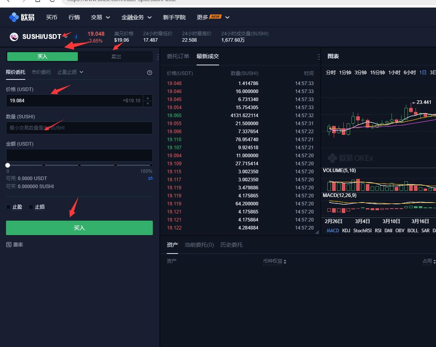Viewport: 436px width, 347px height.
Task: Select 15分钟 chart interval
Action: pos(377,73)
